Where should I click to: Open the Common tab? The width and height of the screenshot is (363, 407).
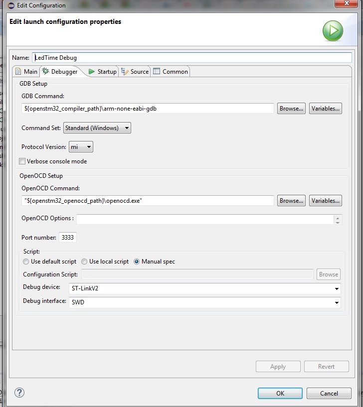pyautogui.click(x=171, y=72)
